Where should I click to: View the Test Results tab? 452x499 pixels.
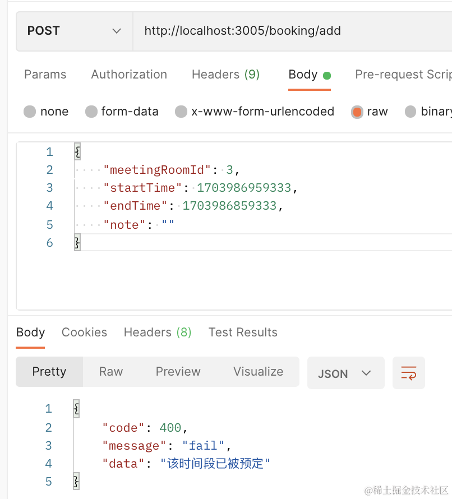243,332
